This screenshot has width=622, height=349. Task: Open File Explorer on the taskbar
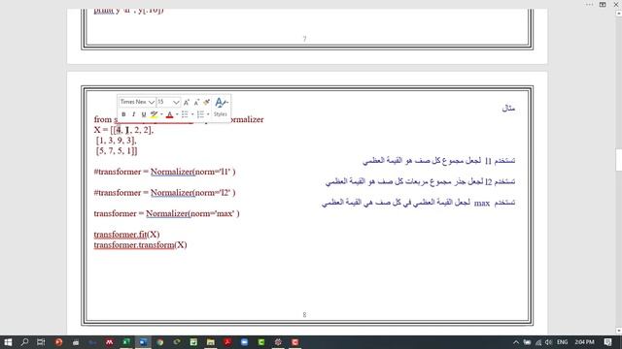point(211,342)
